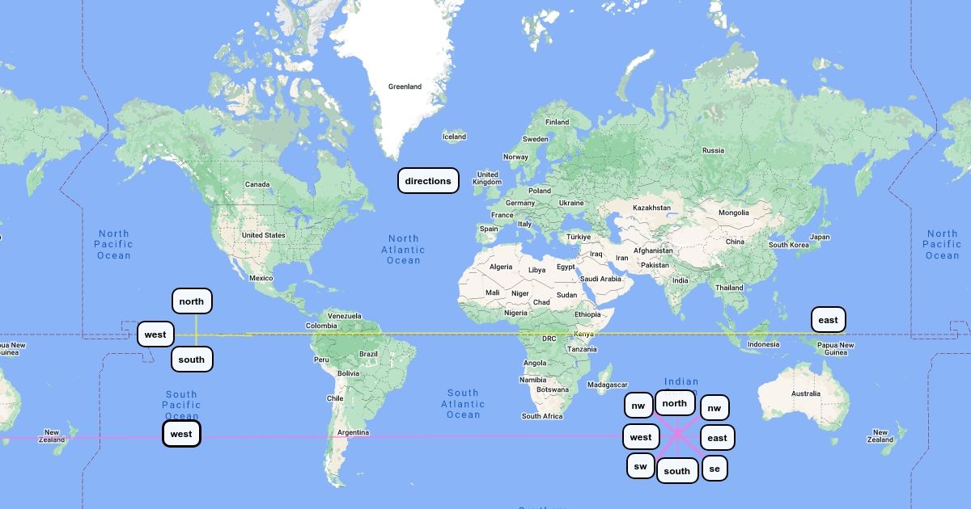The width and height of the screenshot is (971, 509).
Task: Select the "se" label in the compass
Action: click(x=714, y=469)
